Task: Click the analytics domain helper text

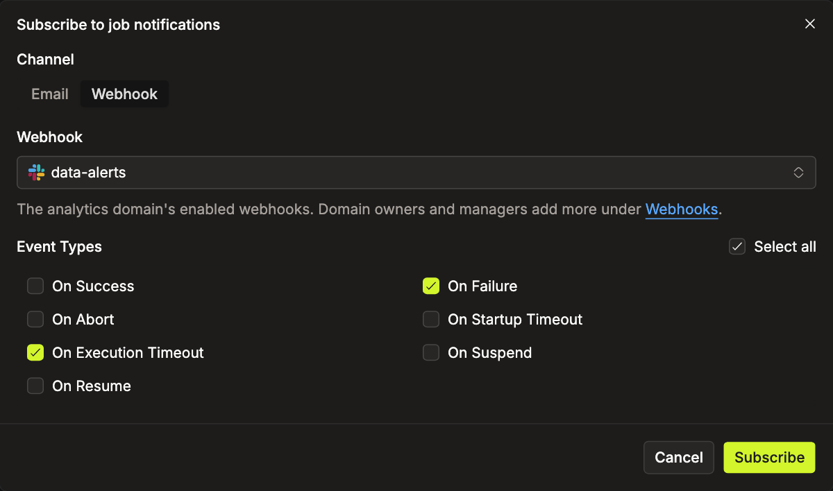Action: tap(369, 209)
